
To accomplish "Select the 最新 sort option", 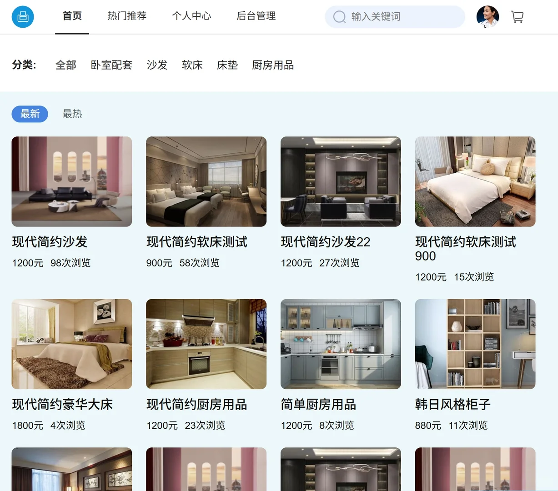I will (30, 114).
